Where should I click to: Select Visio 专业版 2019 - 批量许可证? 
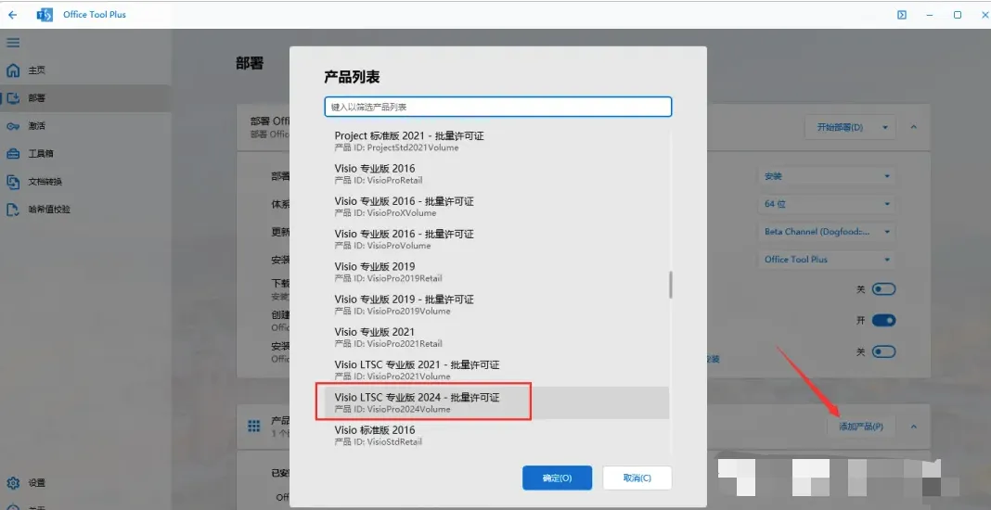(x=496, y=305)
